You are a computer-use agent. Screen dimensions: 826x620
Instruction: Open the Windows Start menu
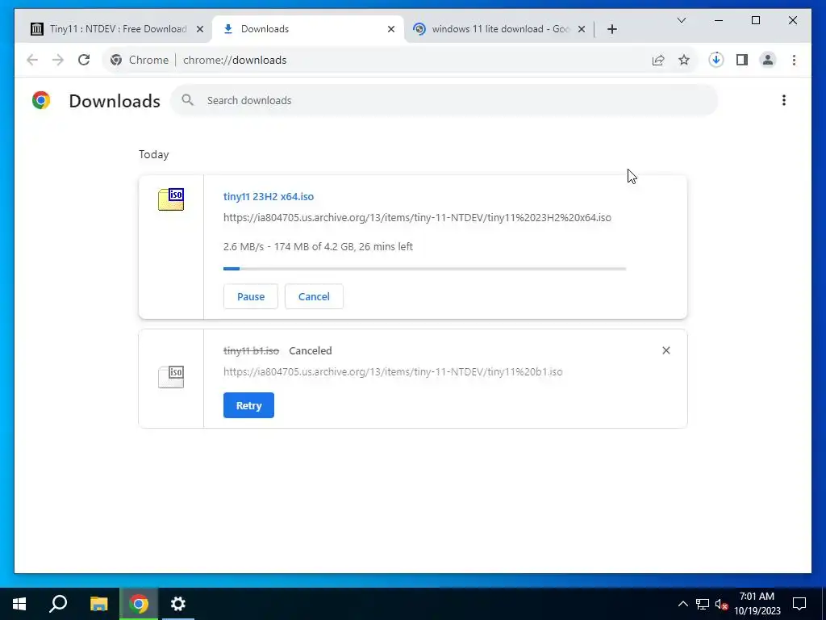pyautogui.click(x=19, y=604)
